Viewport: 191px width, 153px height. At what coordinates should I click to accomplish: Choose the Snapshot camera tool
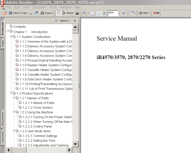[x=77, y=13]
